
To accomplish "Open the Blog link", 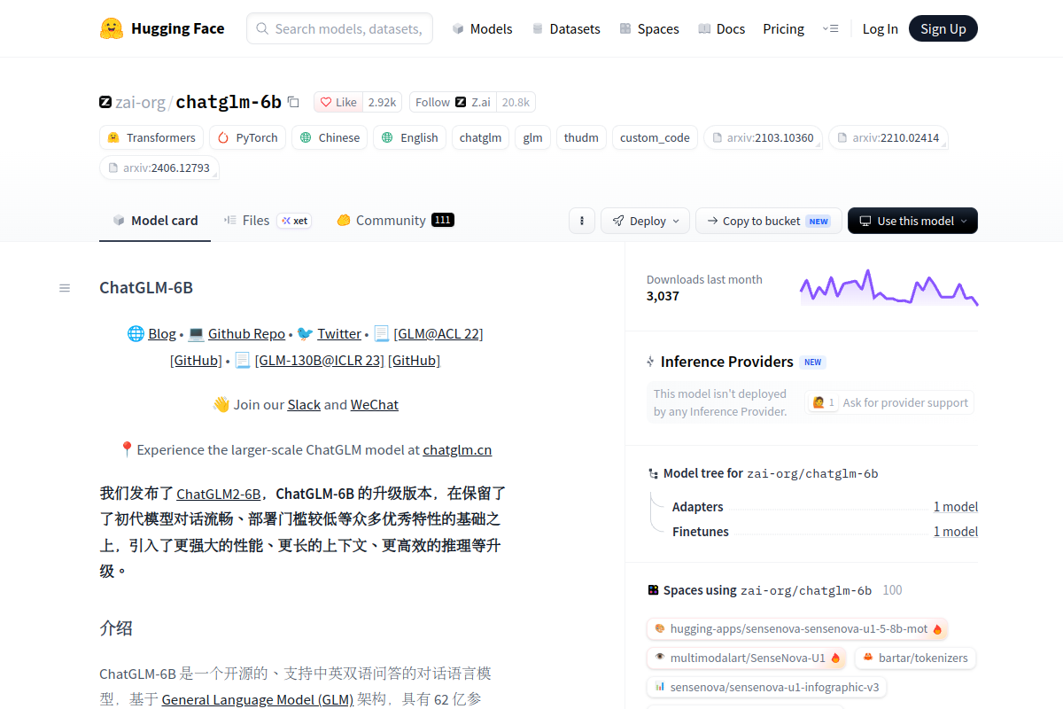I will coord(162,334).
